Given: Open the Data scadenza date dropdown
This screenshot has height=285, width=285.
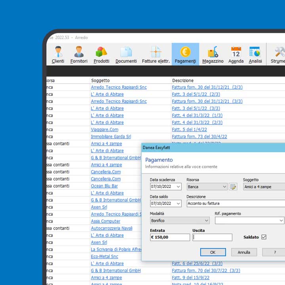Looking at the screenshot, I should point(178,187).
